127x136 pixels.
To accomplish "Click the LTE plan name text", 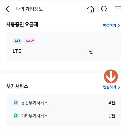I will coord(17,51).
